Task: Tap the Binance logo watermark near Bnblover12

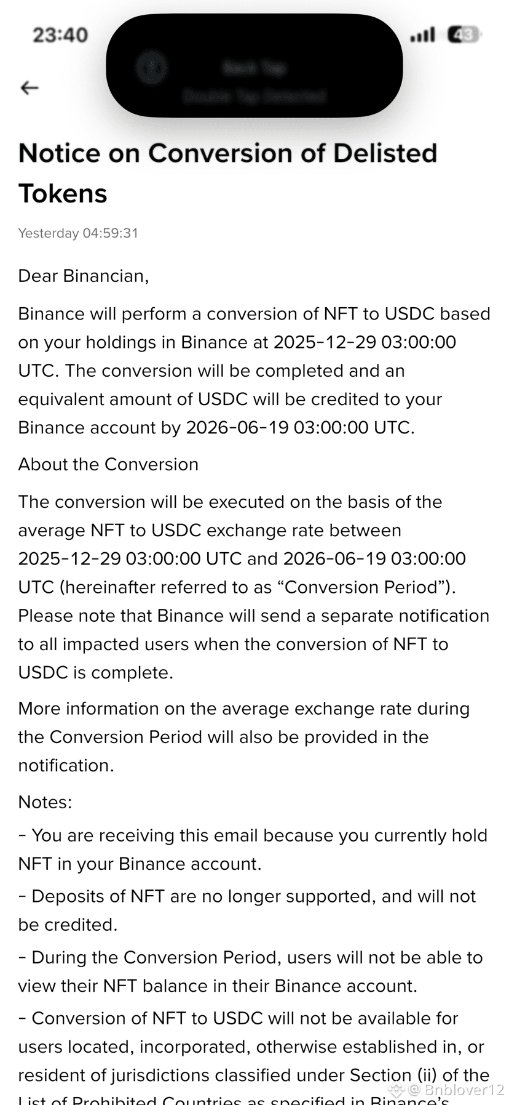Action: (x=396, y=1090)
